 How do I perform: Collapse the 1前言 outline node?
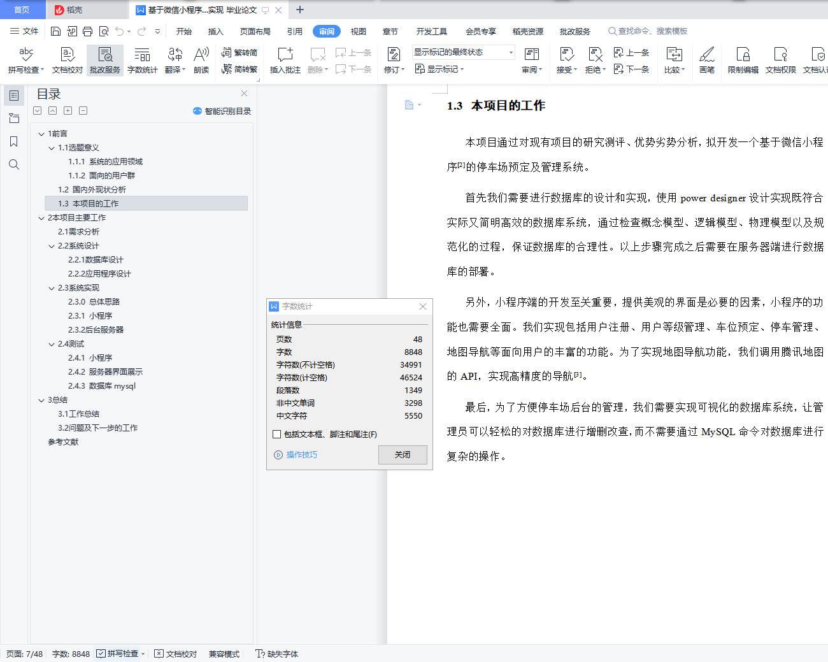pyautogui.click(x=41, y=134)
